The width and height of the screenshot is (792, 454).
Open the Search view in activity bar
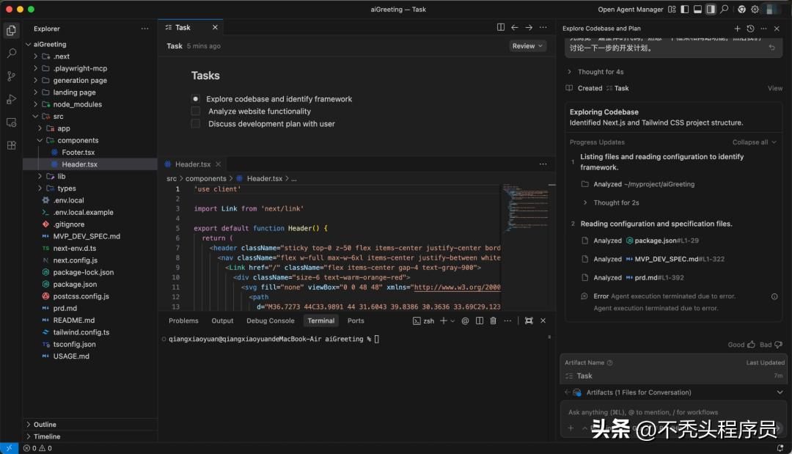(x=11, y=54)
